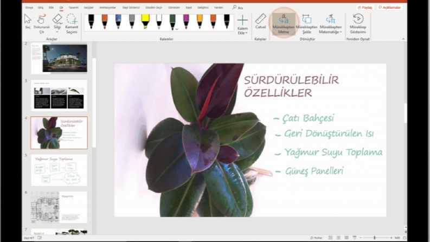Select the white pen
Viewport: 430px width, 242px height.
[159, 21]
